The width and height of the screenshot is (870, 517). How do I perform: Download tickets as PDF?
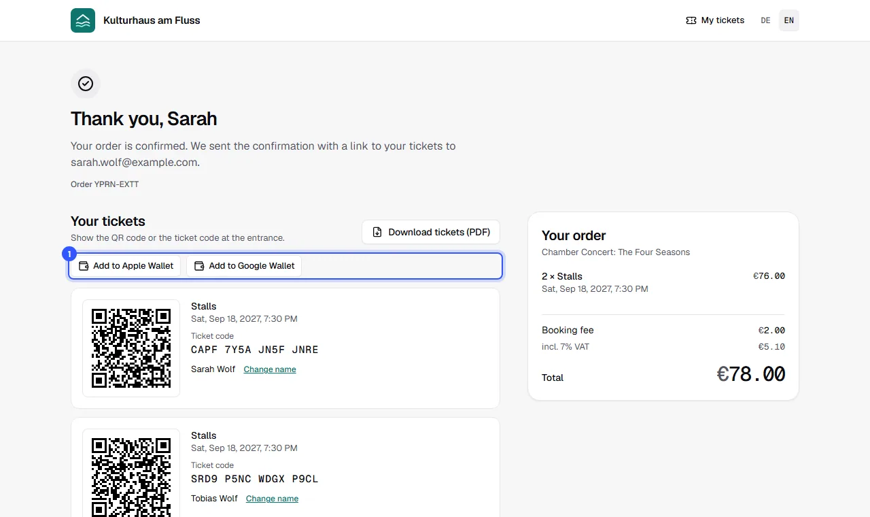[431, 232]
